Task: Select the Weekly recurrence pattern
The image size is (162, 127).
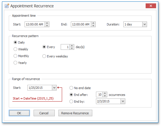Action: pyautogui.click(x=21, y=49)
